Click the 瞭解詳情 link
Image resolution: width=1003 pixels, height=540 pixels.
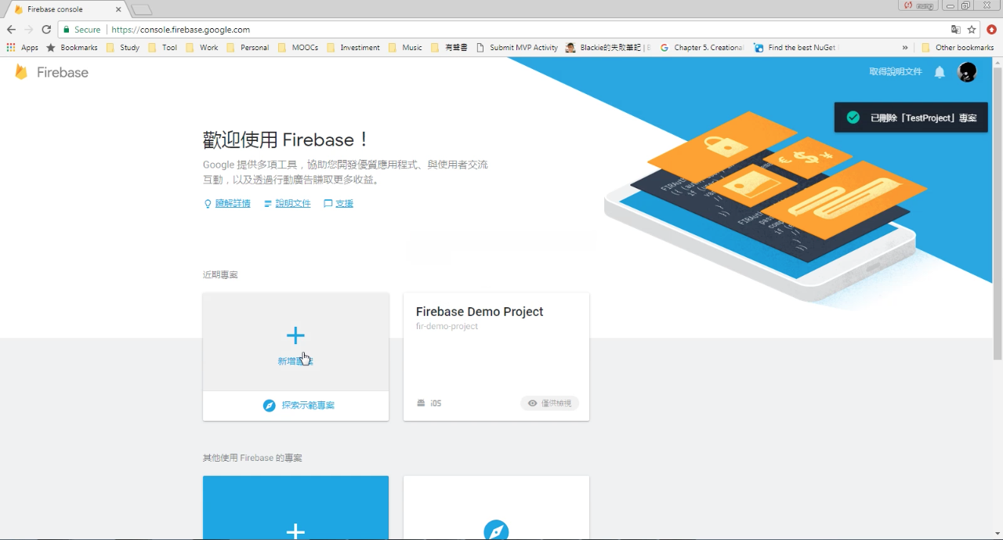233,204
